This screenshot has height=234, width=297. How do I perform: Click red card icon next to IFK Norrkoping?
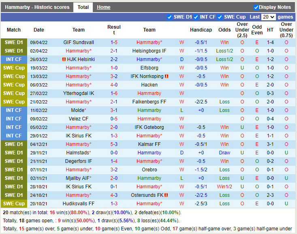(167, 76)
